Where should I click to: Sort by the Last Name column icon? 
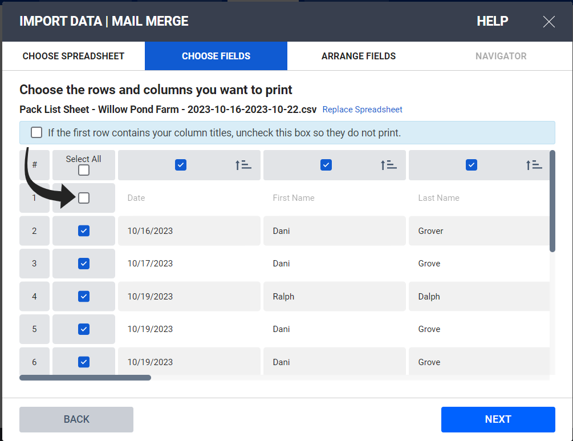pyautogui.click(x=534, y=165)
